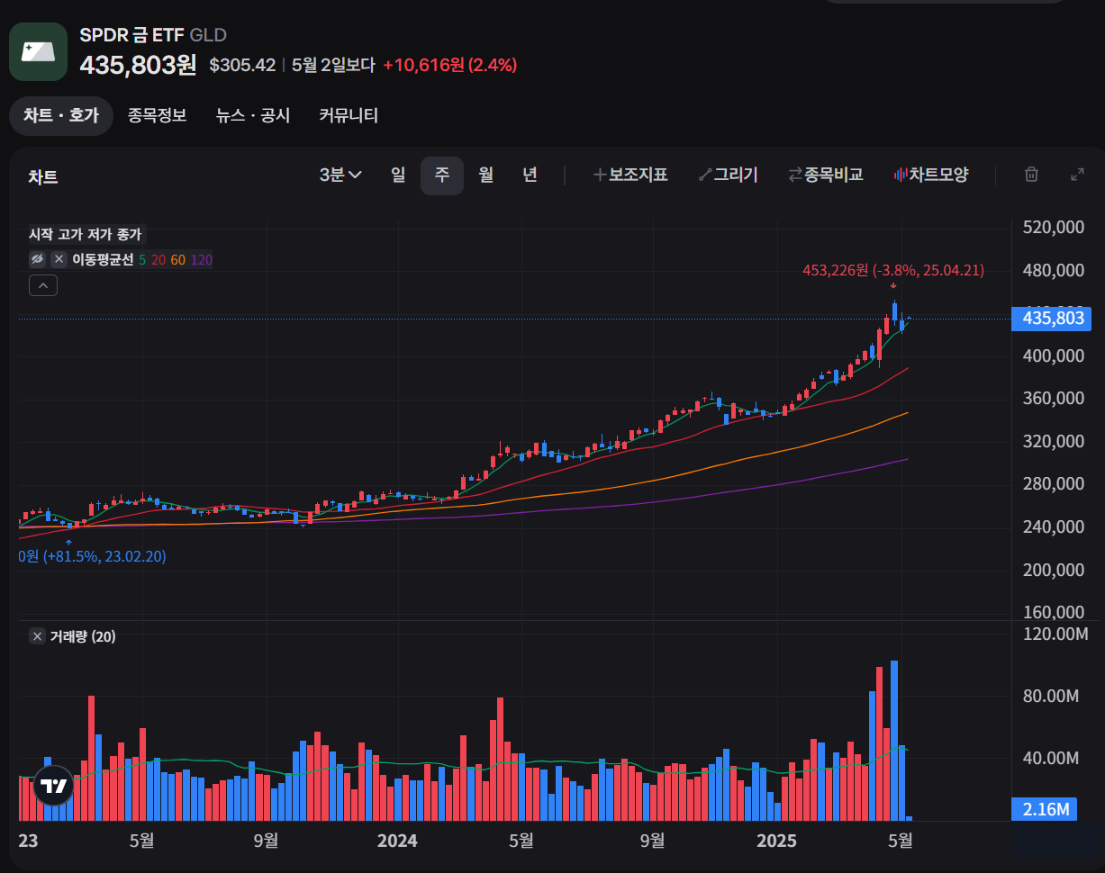Click the 5 moving average period
Screen dimensions: 1105x873
(x=142, y=259)
